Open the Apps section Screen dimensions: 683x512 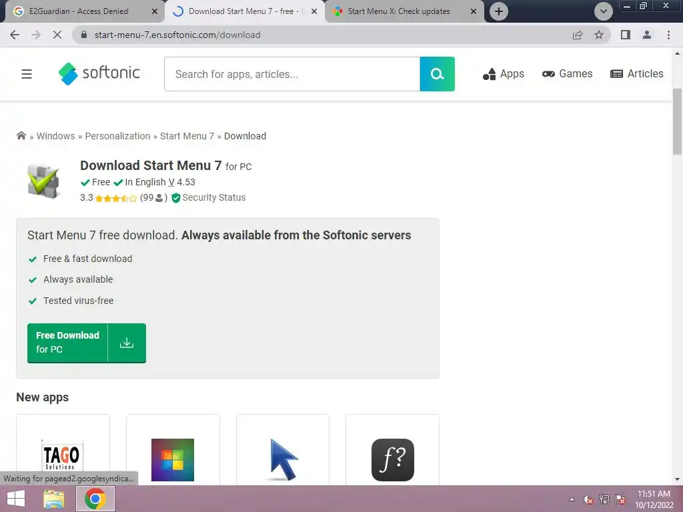click(503, 74)
